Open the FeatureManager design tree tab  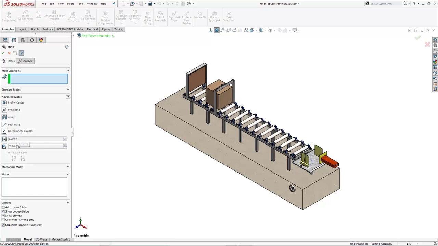5,40
